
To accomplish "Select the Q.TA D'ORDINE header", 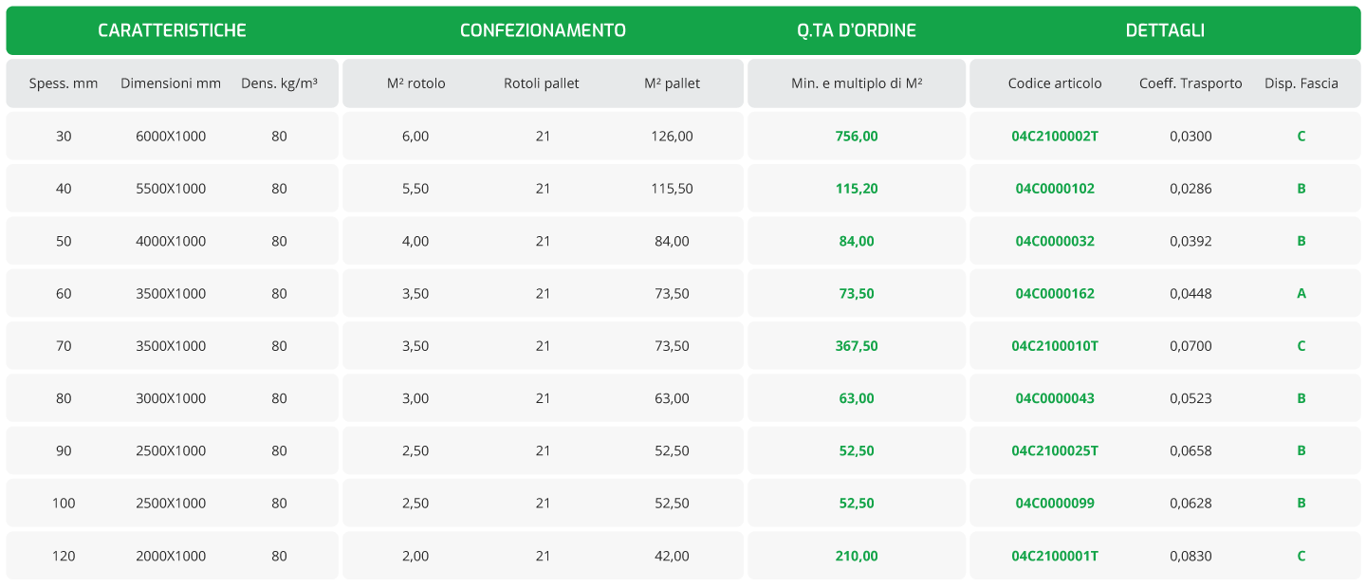I will click(857, 30).
